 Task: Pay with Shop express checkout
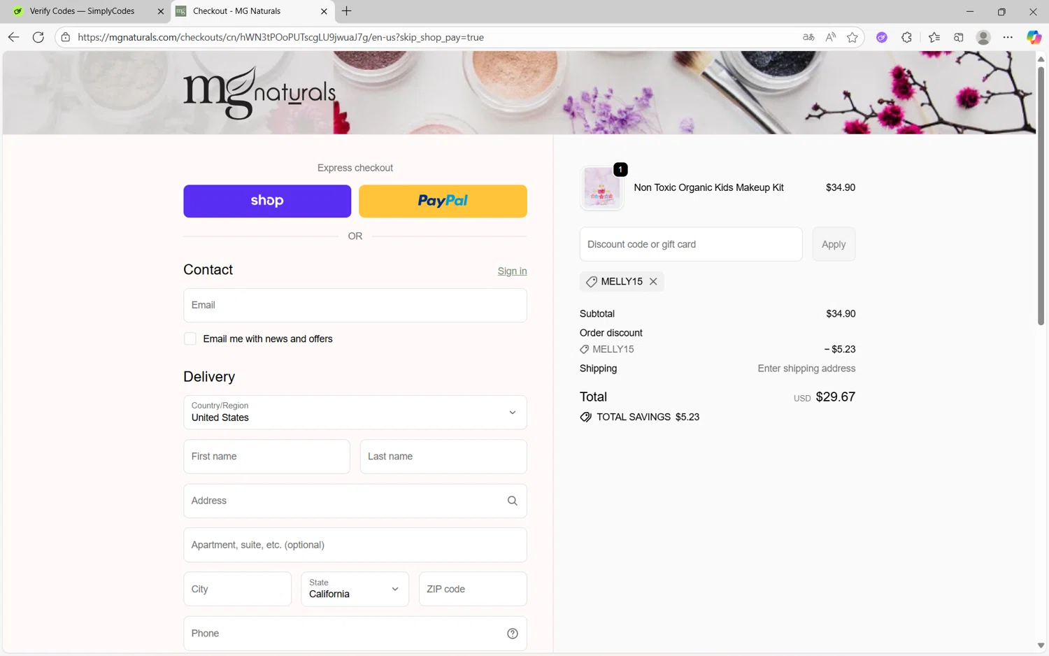coord(267,201)
